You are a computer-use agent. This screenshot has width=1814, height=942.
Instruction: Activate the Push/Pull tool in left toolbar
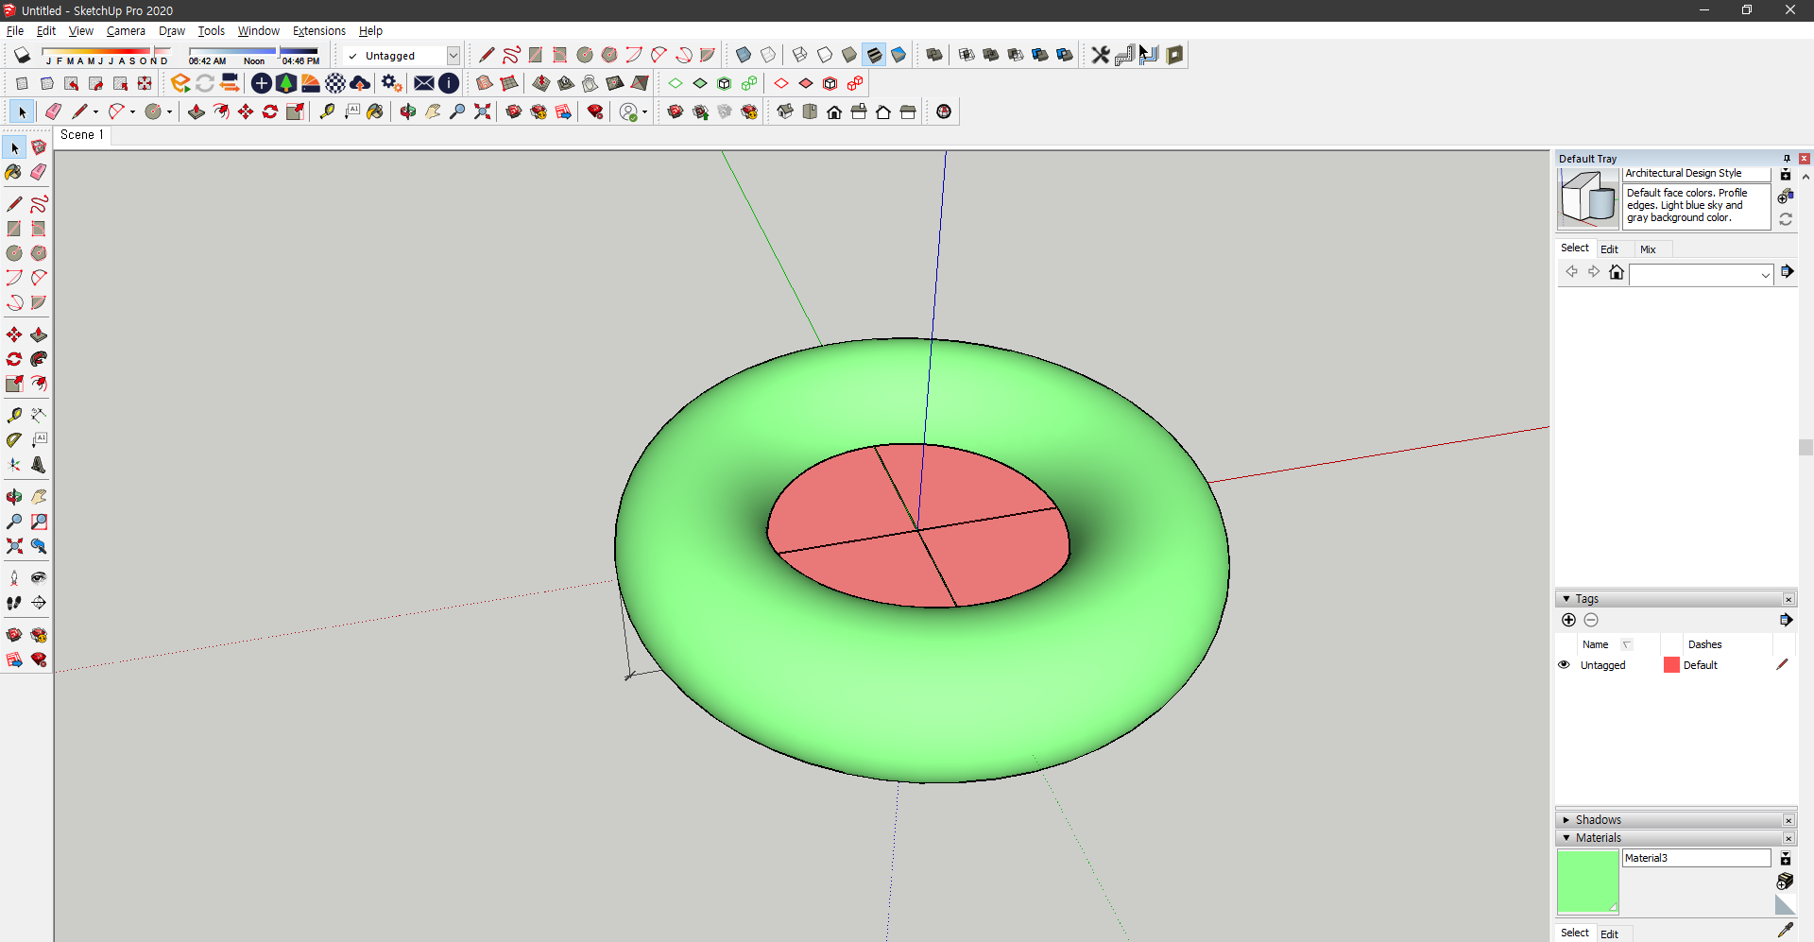click(39, 334)
